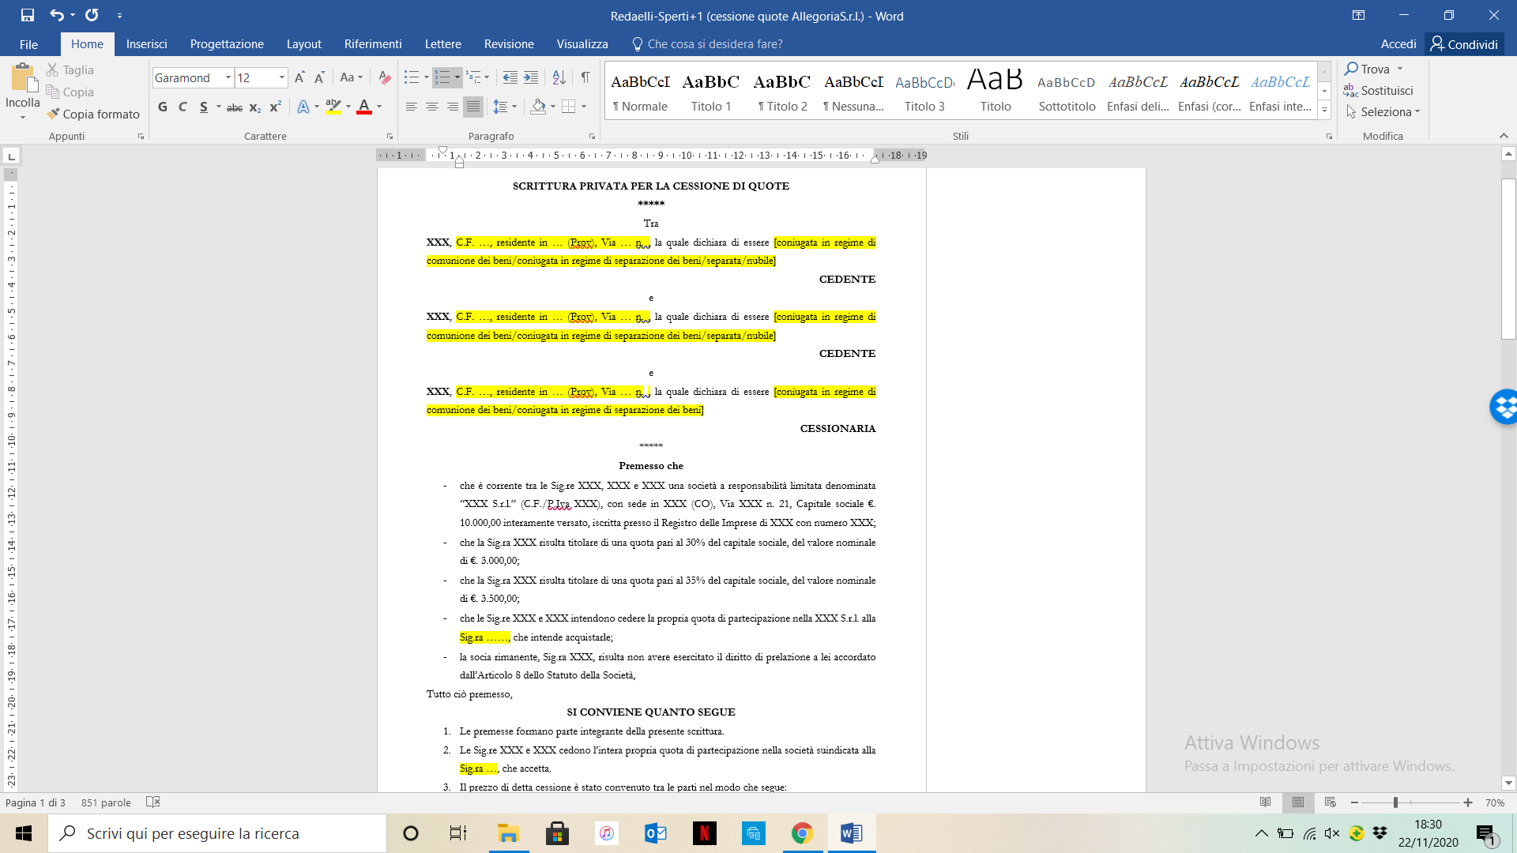Click the Subscript X2 icon

(x=254, y=107)
